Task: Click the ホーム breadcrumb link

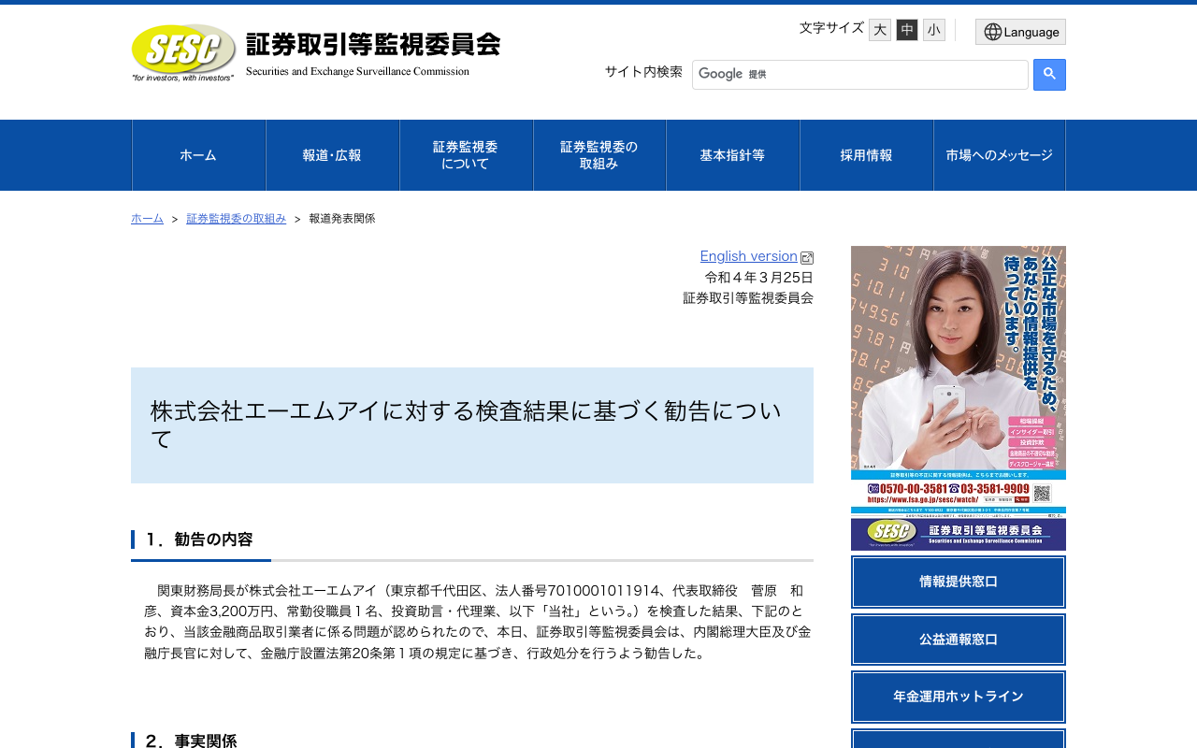Action: (x=147, y=219)
